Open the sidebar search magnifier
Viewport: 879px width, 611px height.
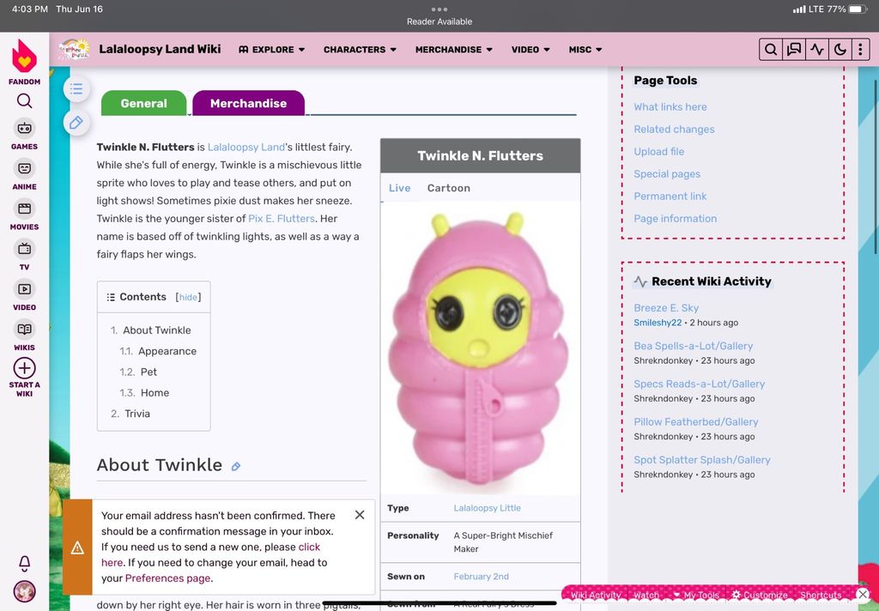pyautogui.click(x=25, y=101)
